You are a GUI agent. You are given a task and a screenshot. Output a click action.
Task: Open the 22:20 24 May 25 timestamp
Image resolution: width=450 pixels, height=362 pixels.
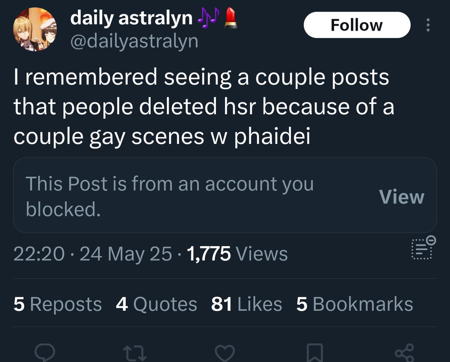pos(93,254)
